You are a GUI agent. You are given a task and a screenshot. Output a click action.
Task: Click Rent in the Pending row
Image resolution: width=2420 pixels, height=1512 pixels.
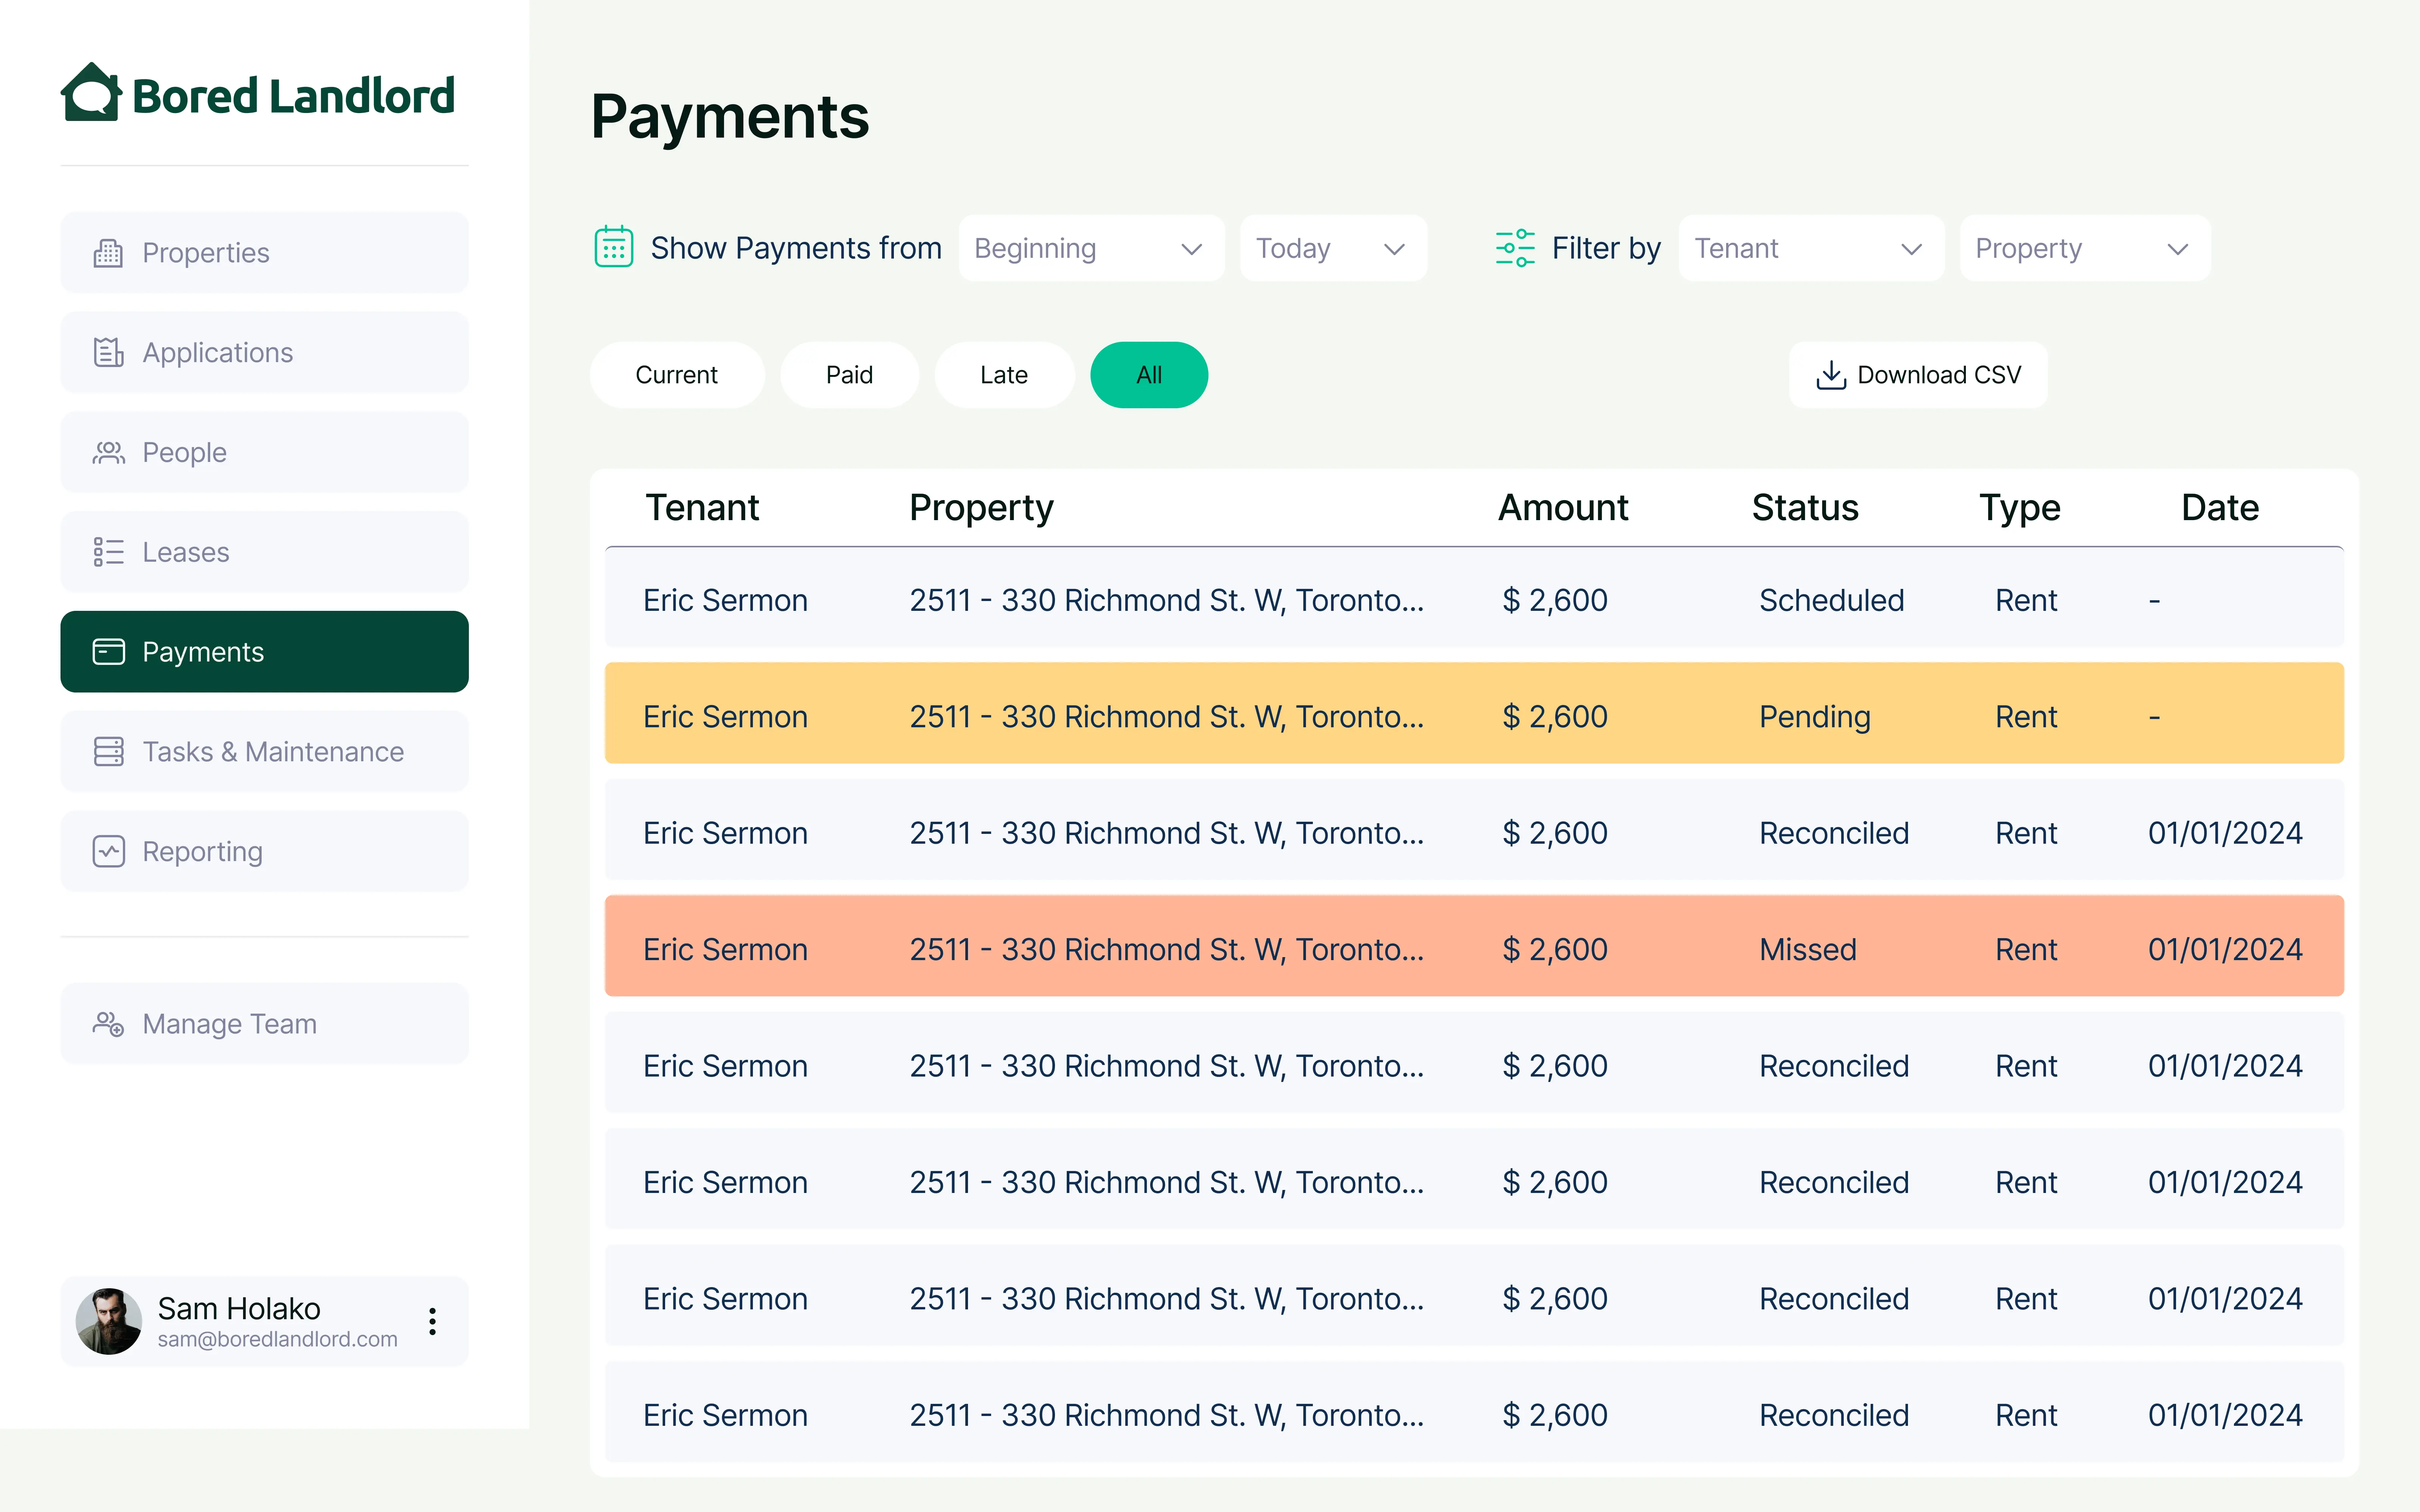2026,717
